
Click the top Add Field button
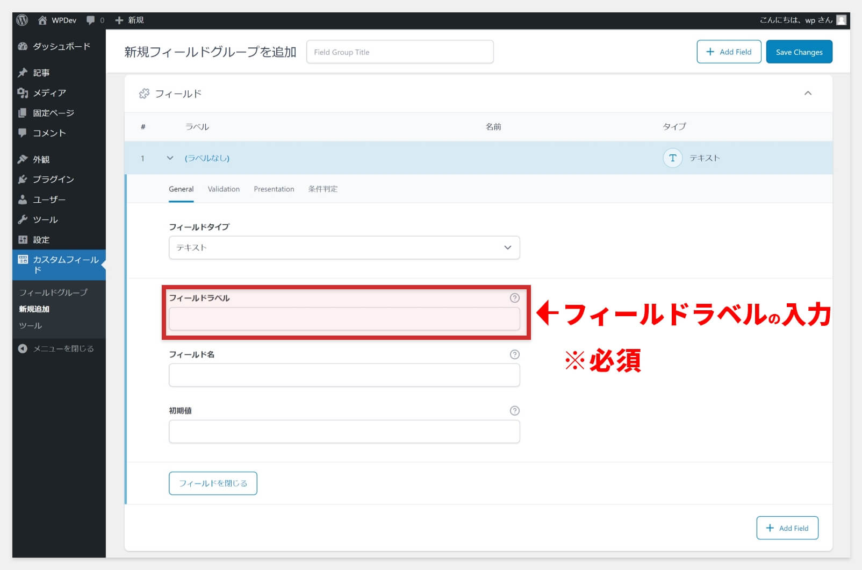pos(729,52)
